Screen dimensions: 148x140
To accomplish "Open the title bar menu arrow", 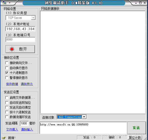I will (x=10, y=3).
